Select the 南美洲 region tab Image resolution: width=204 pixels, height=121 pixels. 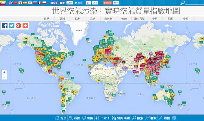click(108, 19)
